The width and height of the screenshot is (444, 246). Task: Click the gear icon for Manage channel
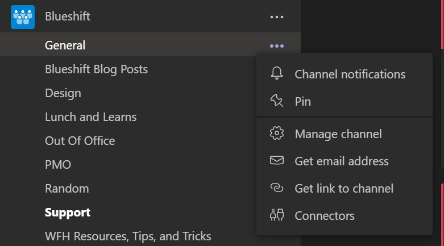point(277,133)
